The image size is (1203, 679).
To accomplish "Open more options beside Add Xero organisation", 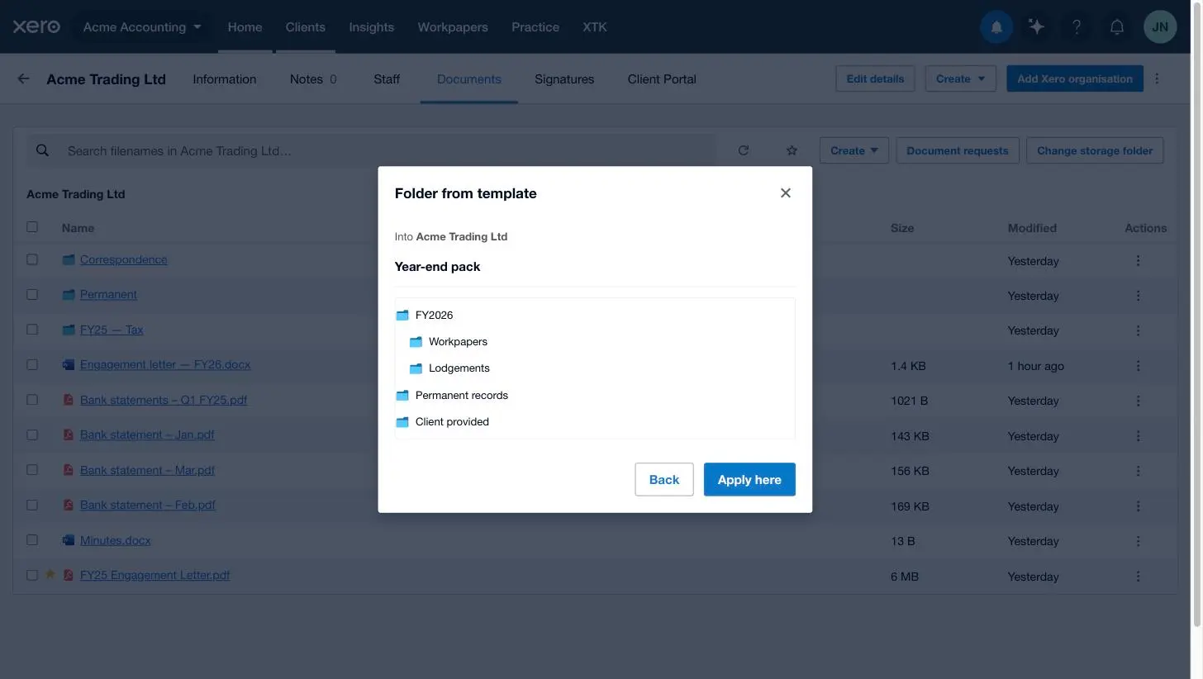I will [1157, 78].
